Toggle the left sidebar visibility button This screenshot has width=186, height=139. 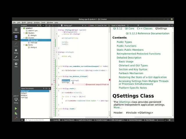(22, 120)
